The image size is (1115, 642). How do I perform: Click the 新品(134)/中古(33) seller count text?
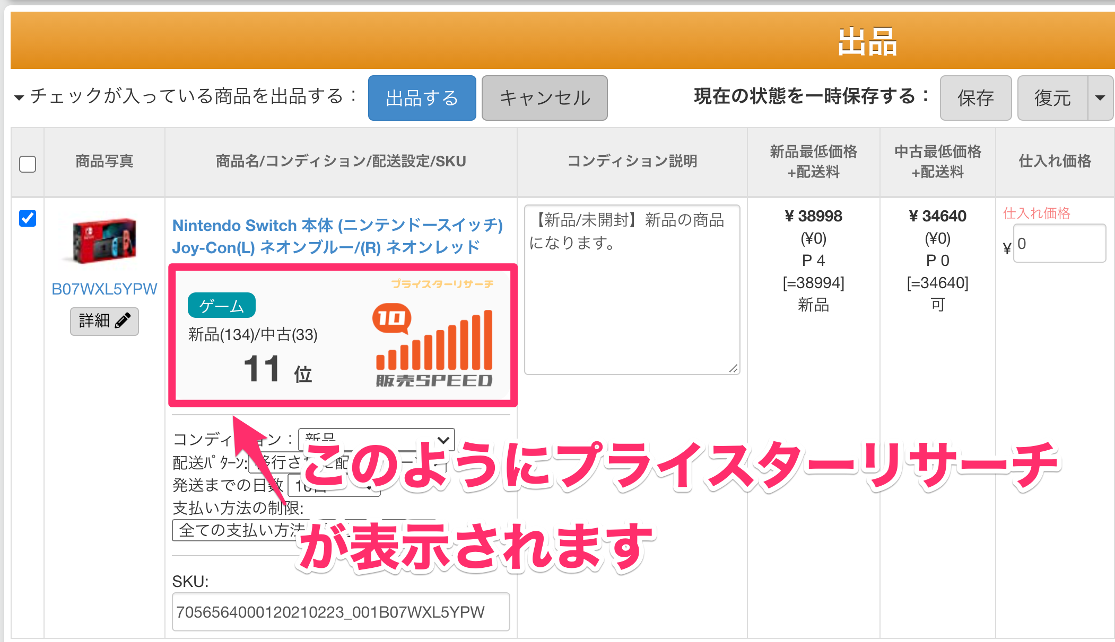point(252,335)
